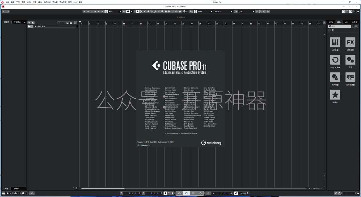Click the Undo arrow in the toolbar
This screenshot has width=361, height=197.
point(4,11)
